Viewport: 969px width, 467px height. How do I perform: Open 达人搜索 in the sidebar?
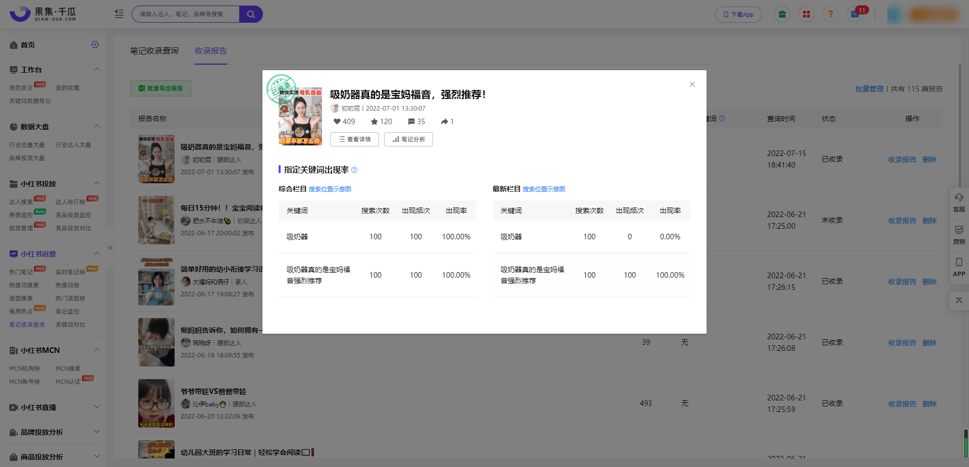coord(21,202)
